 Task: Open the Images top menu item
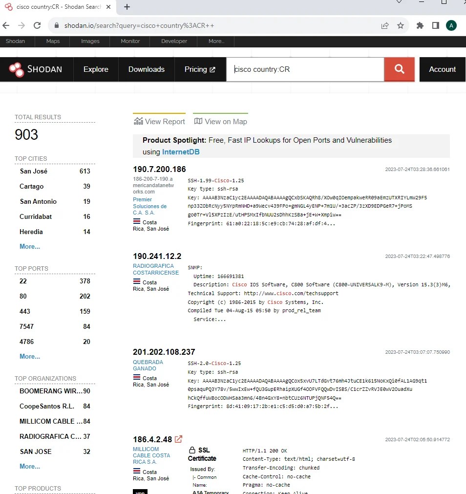(90, 41)
